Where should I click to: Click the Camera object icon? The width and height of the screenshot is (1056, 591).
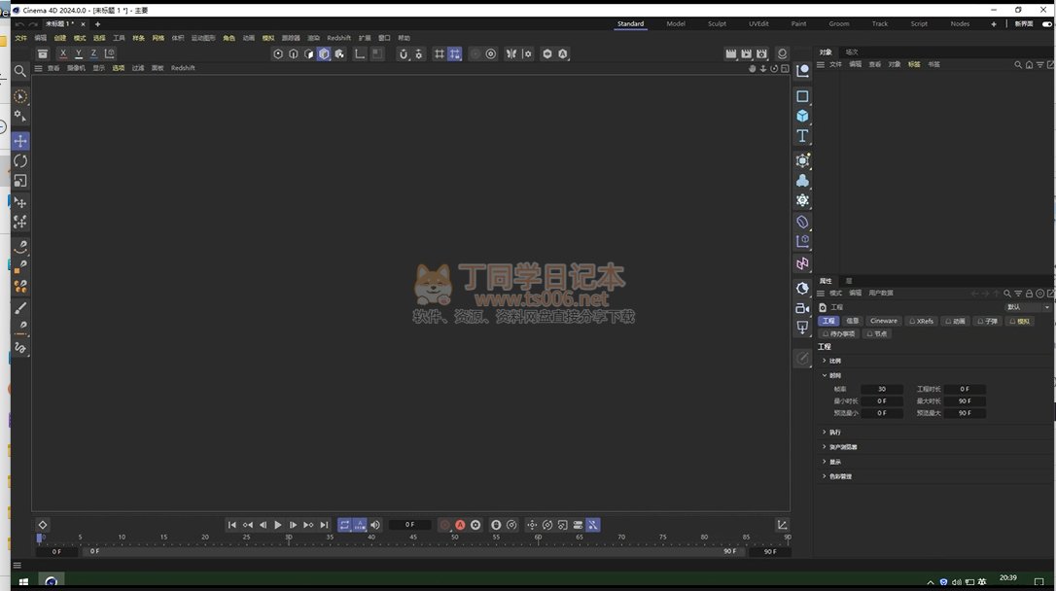pos(802,308)
